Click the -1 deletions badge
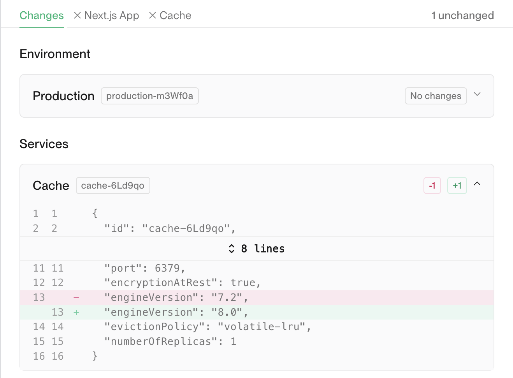This screenshot has width=513, height=378. [x=432, y=185]
